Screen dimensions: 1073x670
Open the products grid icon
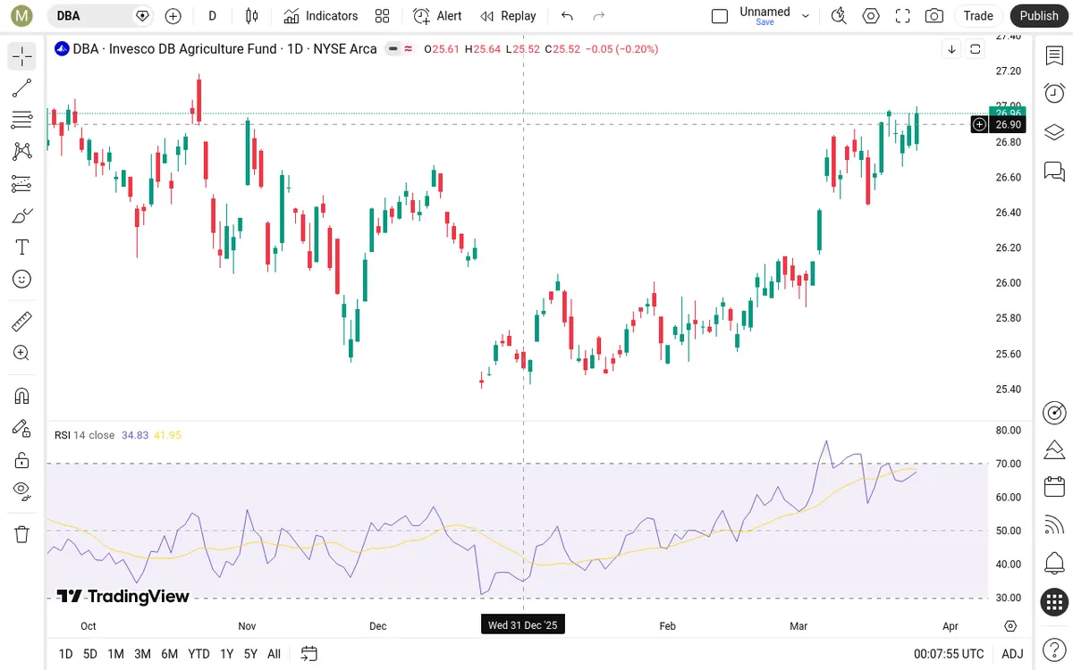[1054, 602]
